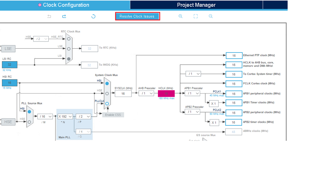Click the To IWDG (KHz) value field

point(89,65)
